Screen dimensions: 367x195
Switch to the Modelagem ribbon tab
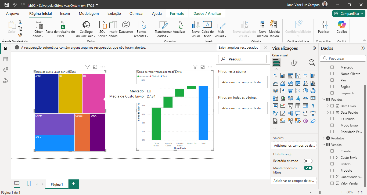point(89,13)
